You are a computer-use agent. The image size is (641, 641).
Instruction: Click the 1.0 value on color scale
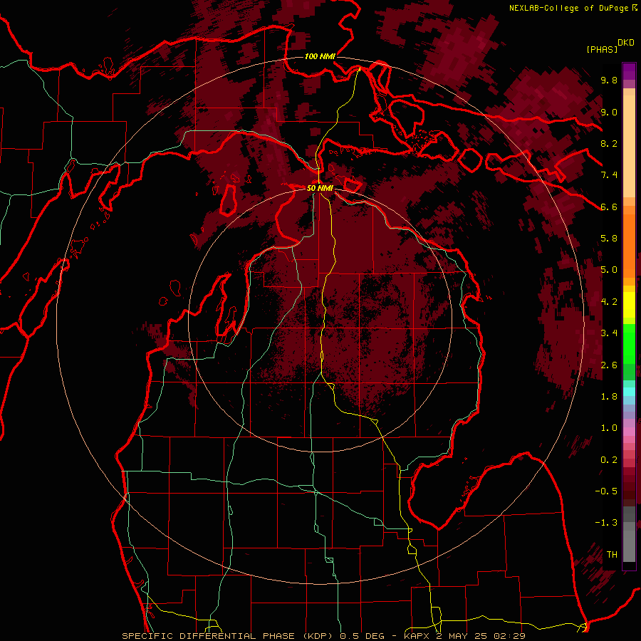point(609,428)
